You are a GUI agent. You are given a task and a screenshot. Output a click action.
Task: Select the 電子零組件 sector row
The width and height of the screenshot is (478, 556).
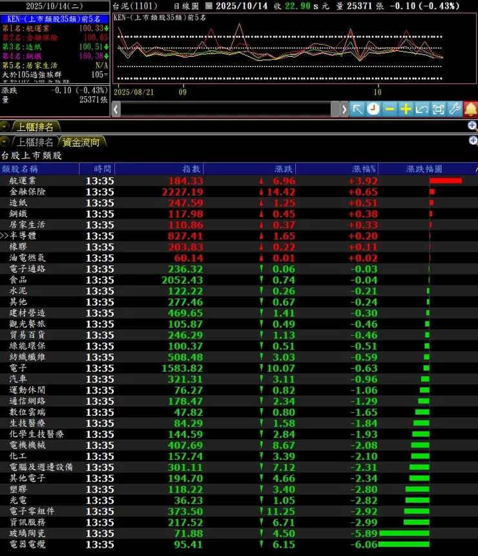[x=239, y=511]
